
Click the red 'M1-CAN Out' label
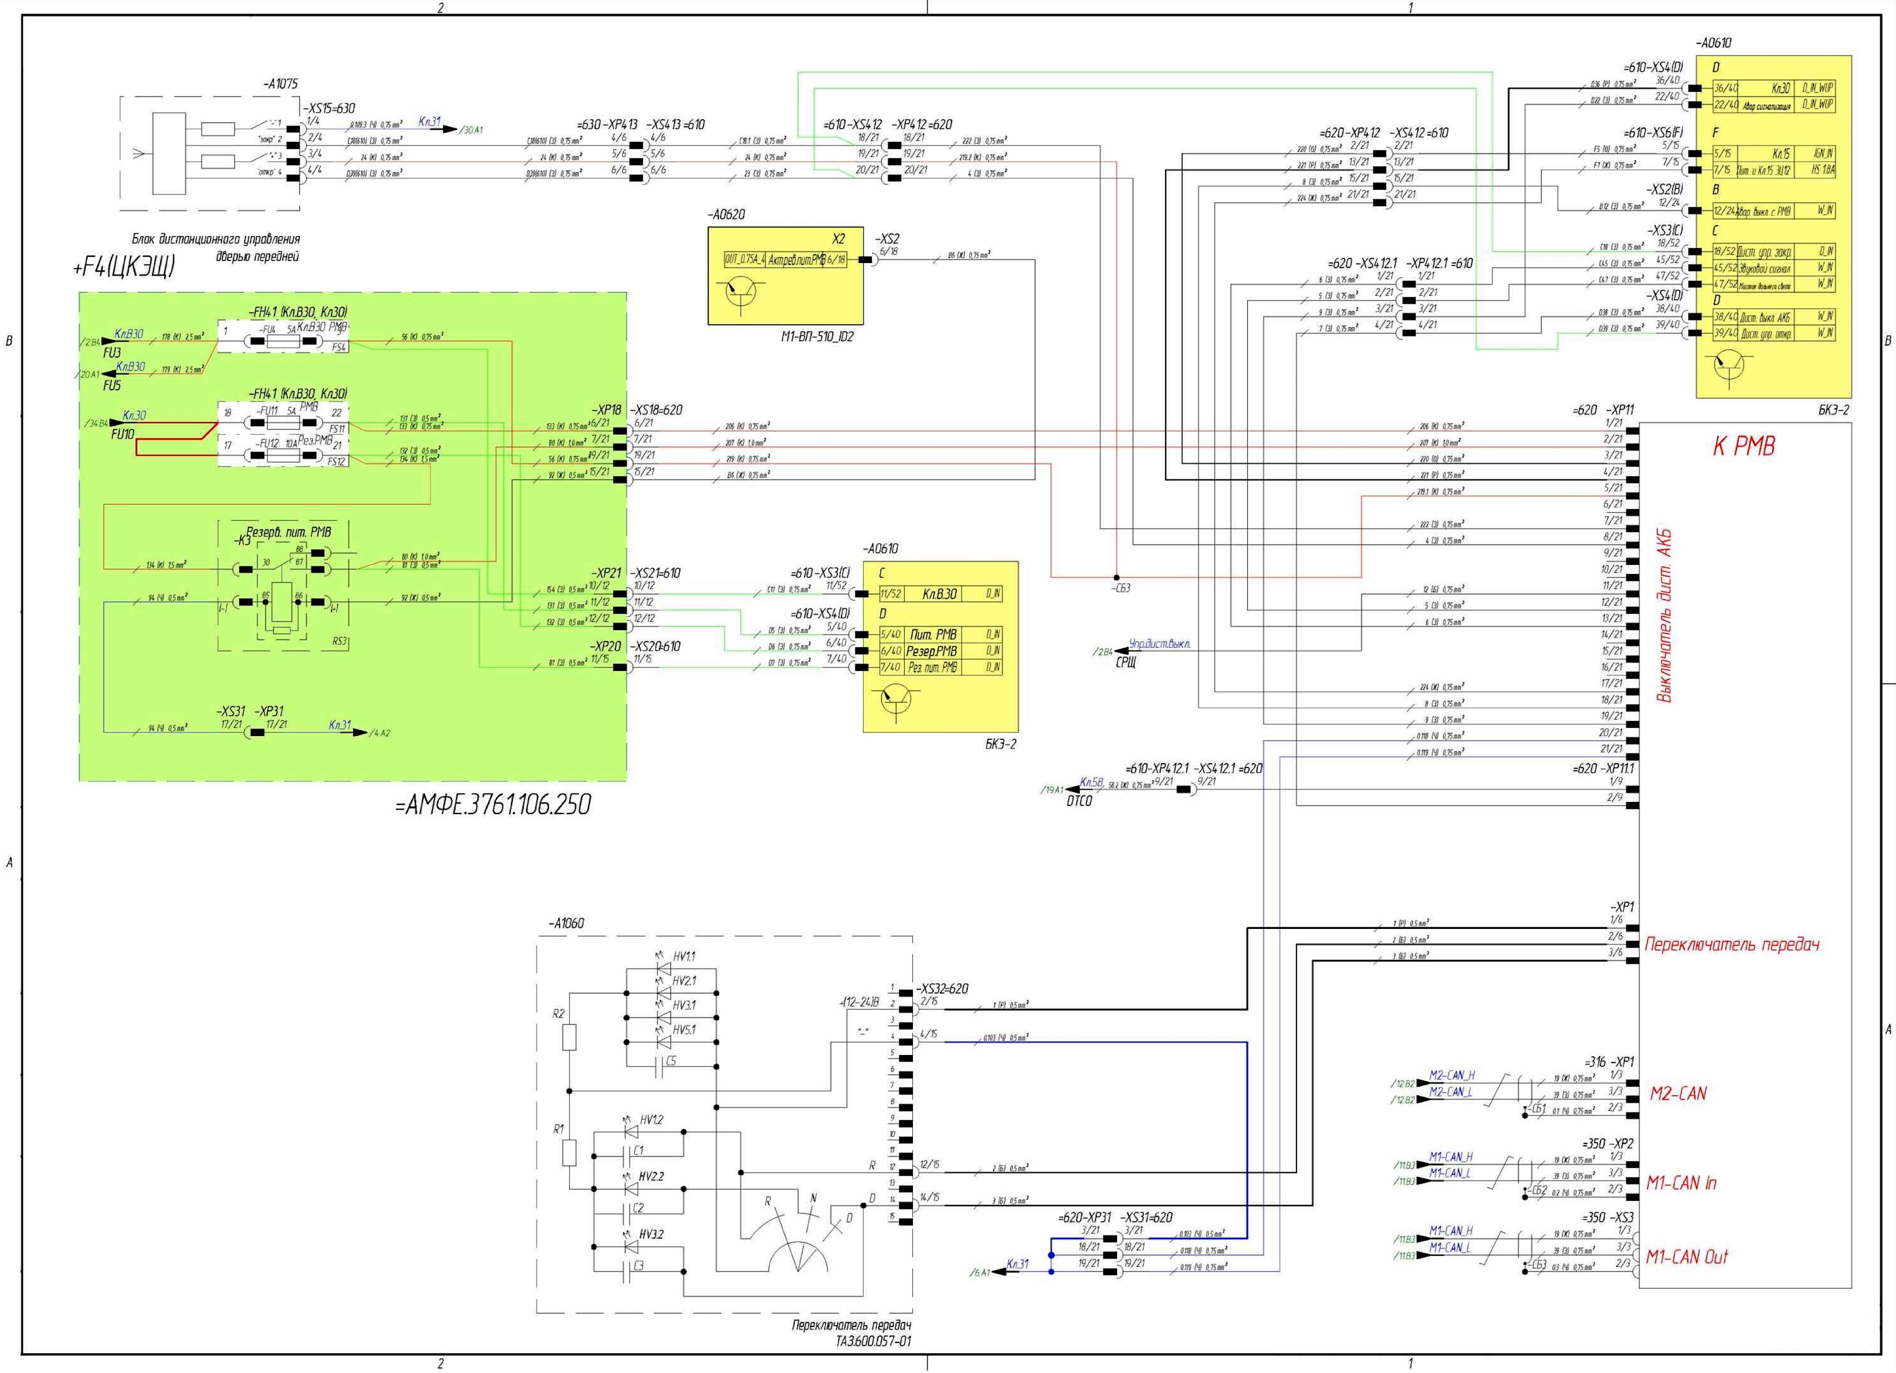pyautogui.click(x=1686, y=1257)
